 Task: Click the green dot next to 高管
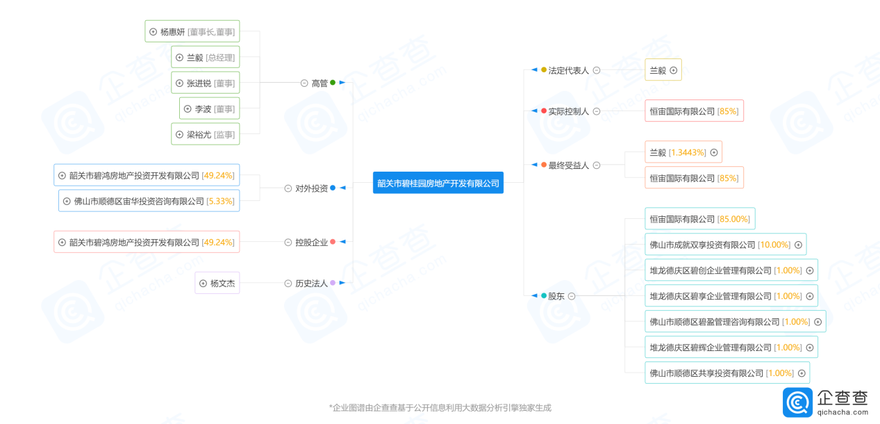tap(333, 83)
